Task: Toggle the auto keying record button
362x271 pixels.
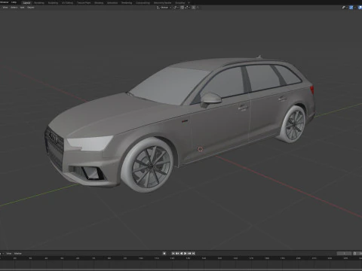Action: pyautogui.click(x=164, y=254)
